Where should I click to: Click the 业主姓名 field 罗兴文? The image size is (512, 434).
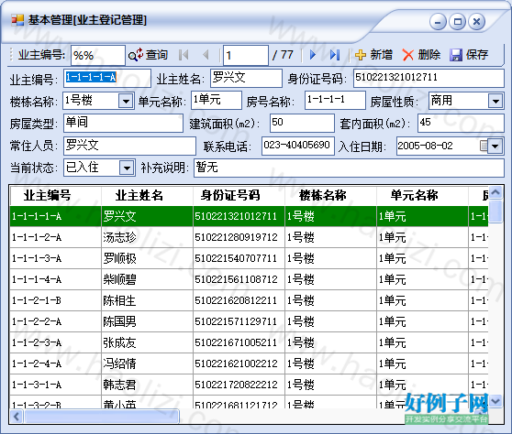pos(246,78)
